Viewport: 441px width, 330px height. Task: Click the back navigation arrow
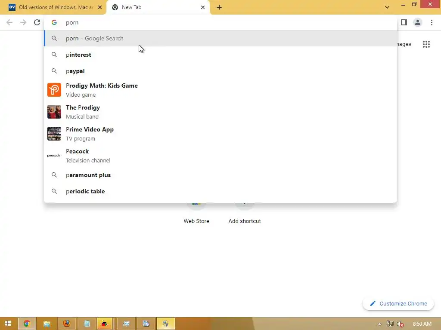(x=9, y=22)
